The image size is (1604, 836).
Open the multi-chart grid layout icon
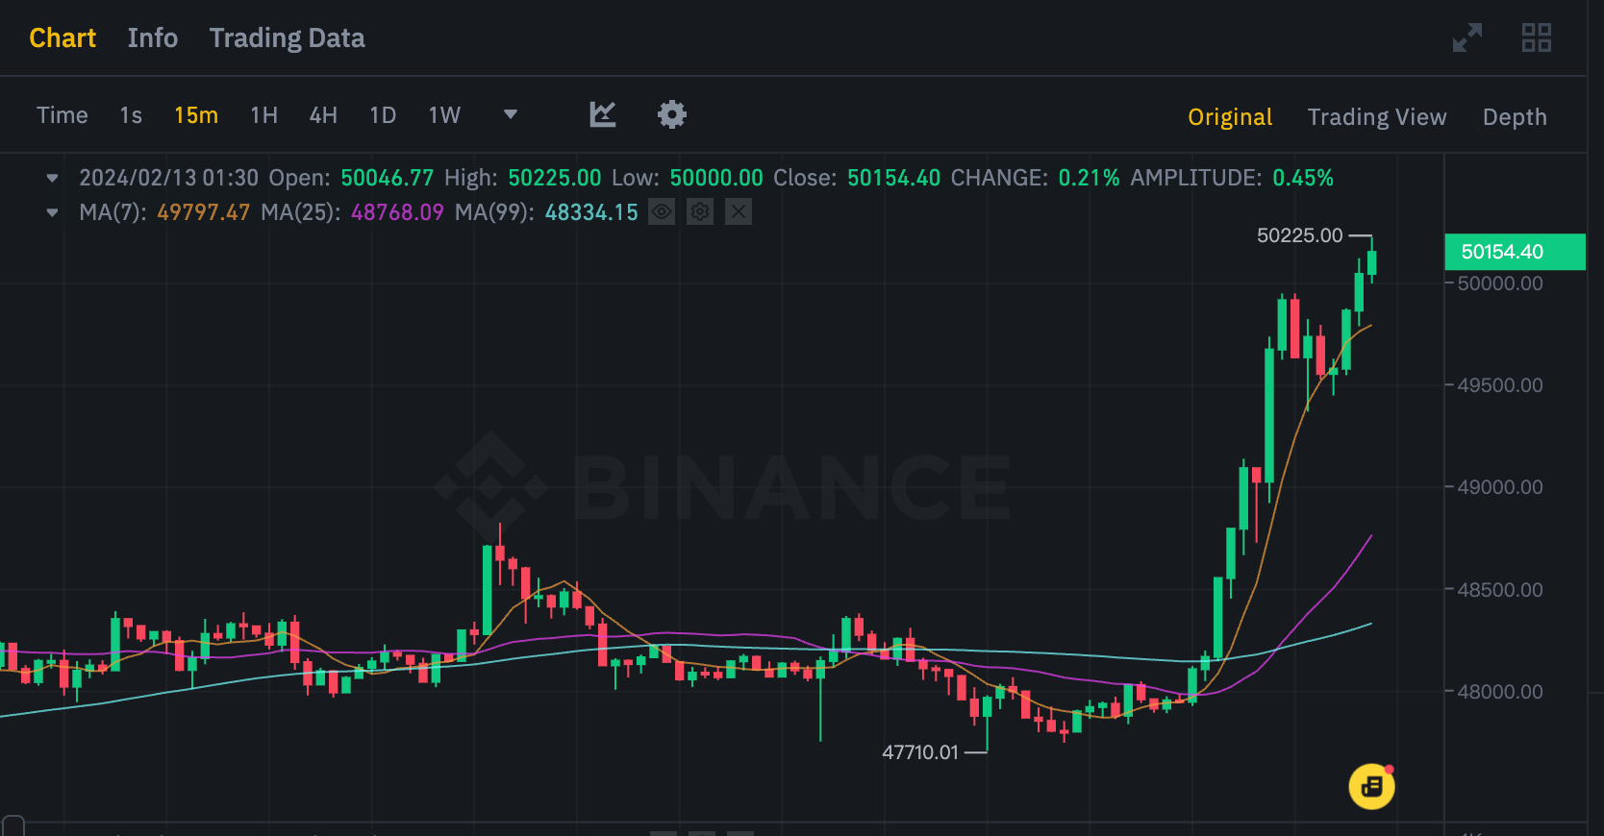(1536, 38)
